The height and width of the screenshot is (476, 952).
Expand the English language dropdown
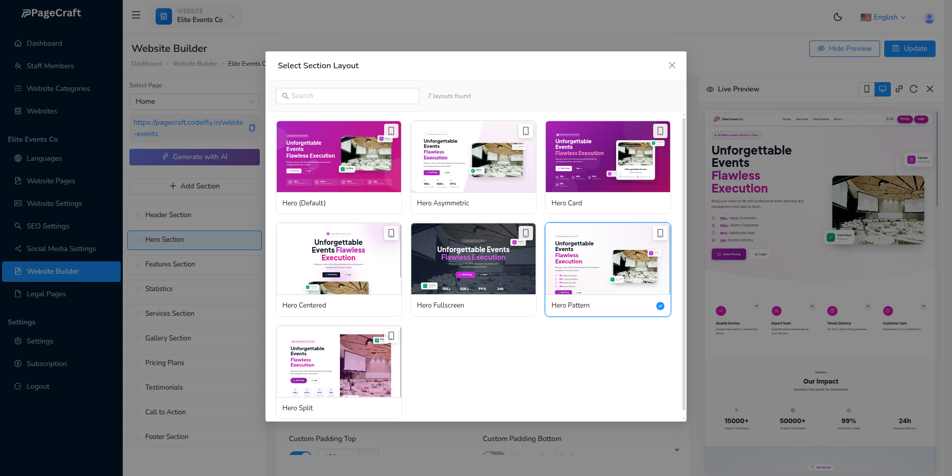click(883, 17)
